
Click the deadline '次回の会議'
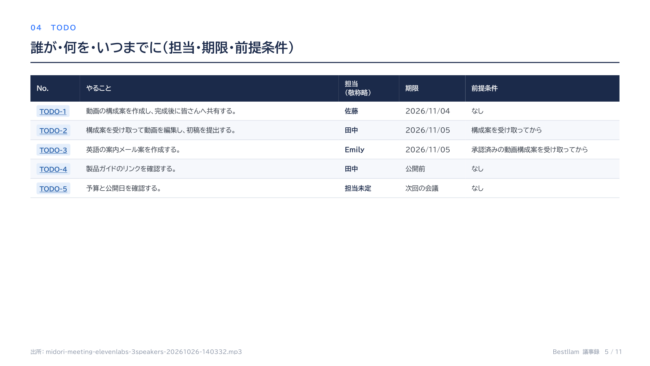[422, 188]
